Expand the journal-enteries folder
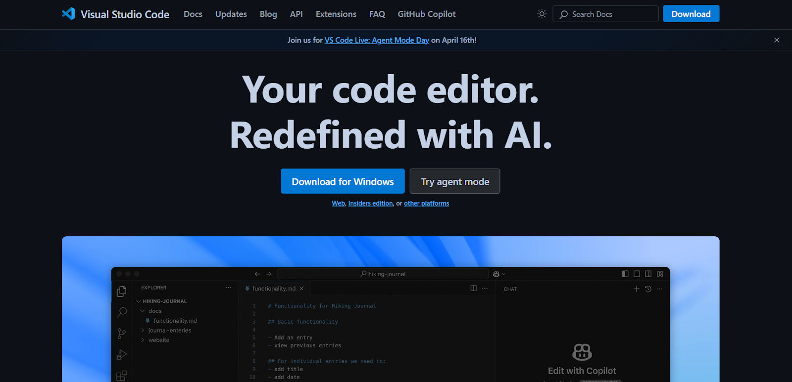 pyautogui.click(x=143, y=330)
